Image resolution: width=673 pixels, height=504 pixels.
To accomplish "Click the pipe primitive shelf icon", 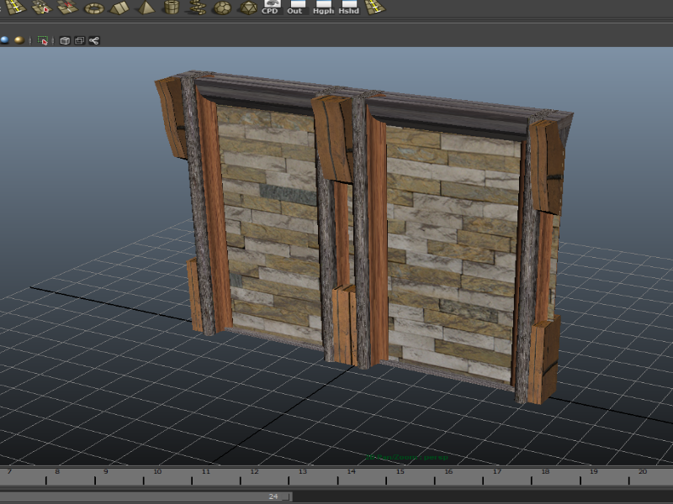I will (x=171, y=8).
